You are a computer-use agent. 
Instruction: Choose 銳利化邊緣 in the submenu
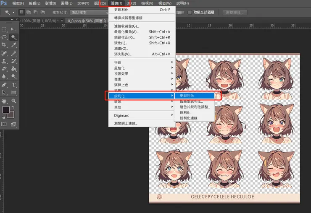point(194,118)
